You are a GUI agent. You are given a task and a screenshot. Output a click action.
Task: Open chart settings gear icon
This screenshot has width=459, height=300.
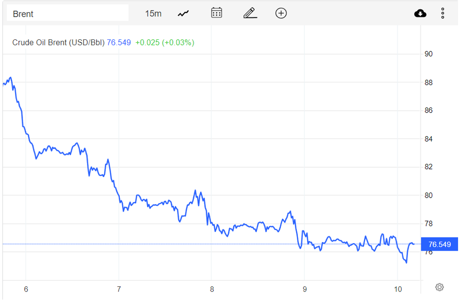(439, 287)
